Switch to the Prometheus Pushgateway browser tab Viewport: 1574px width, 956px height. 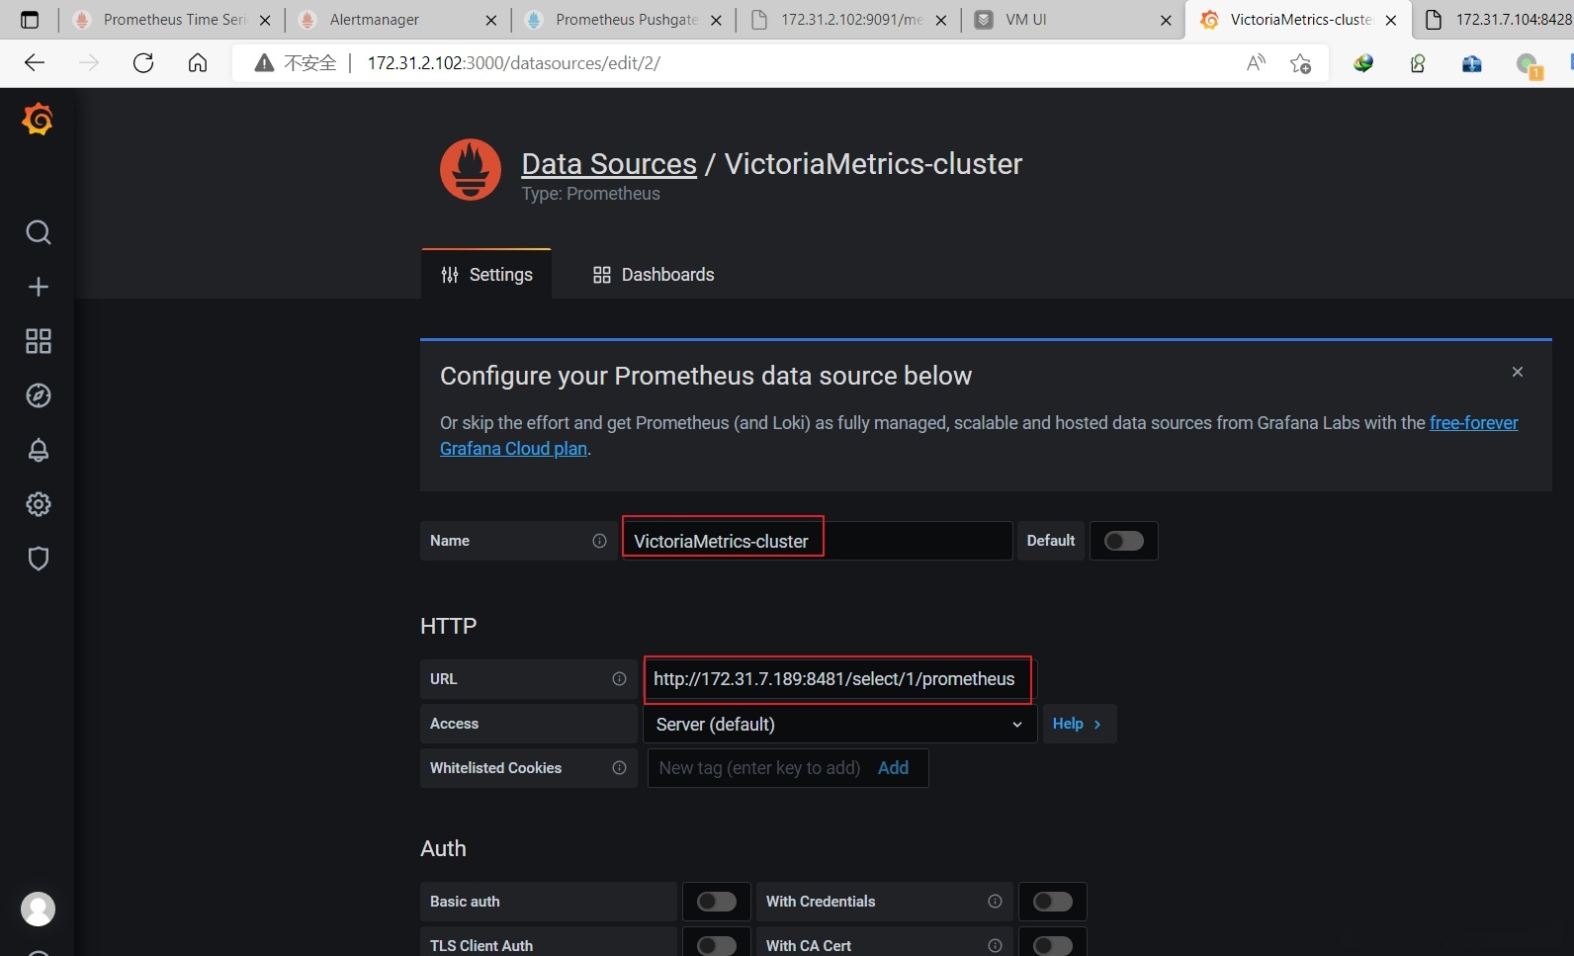click(624, 20)
